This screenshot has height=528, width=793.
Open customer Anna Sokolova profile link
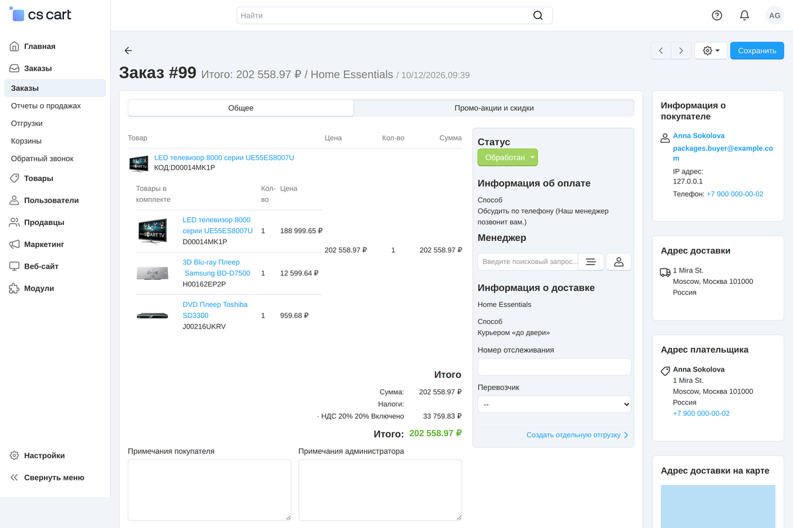(x=699, y=136)
